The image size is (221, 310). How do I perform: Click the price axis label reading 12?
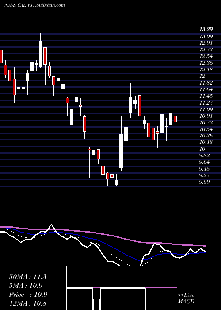click(202, 76)
